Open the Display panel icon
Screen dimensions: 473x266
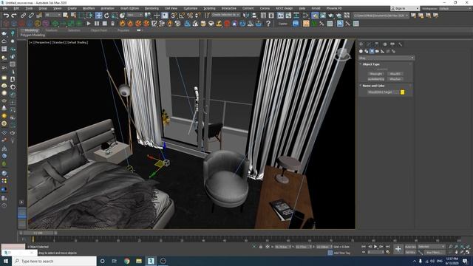(x=392, y=44)
